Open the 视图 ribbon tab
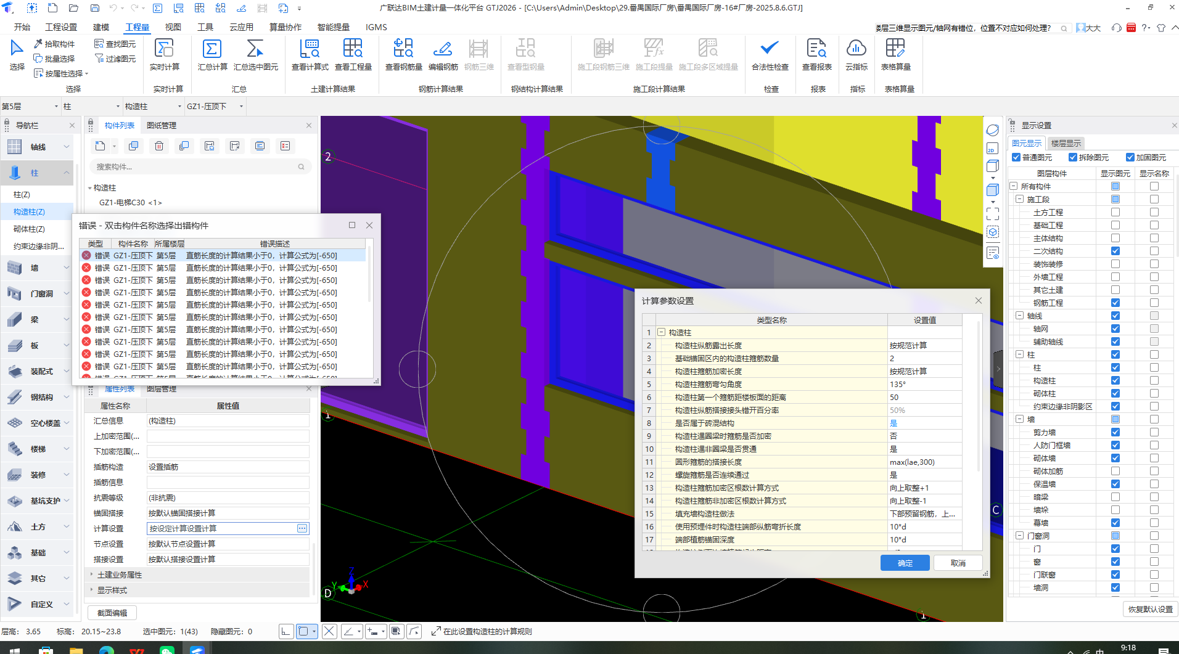1179x654 pixels. click(x=173, y=27)
